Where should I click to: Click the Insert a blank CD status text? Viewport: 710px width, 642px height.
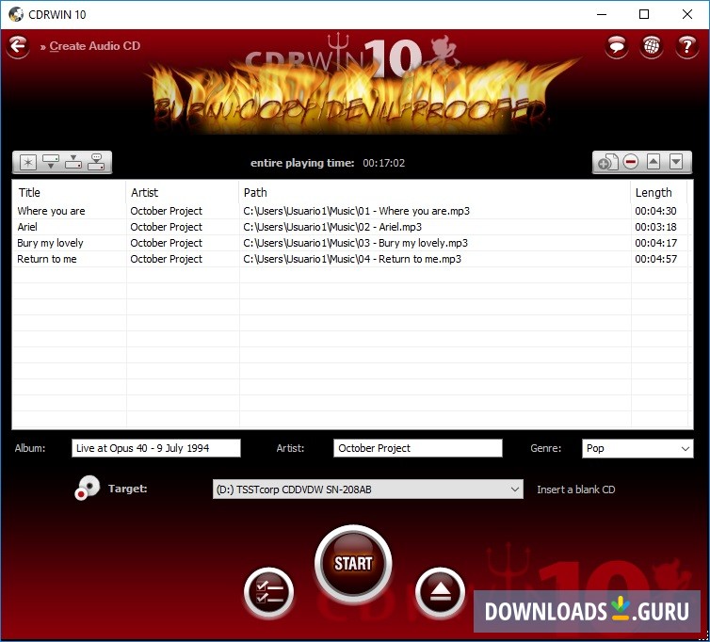[576, 490]
